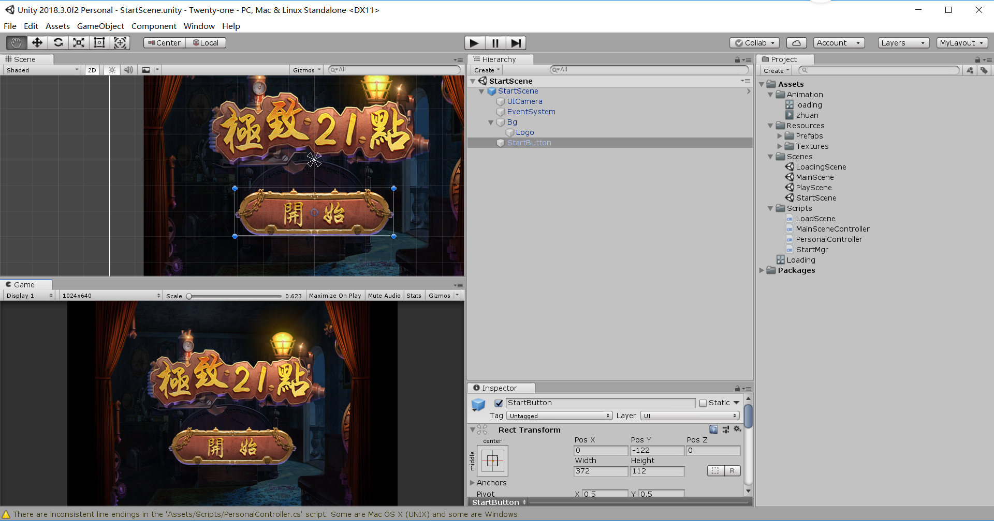Toggle scene audio icon
Viewport: 994px width, 521px height.
point(128,70)
